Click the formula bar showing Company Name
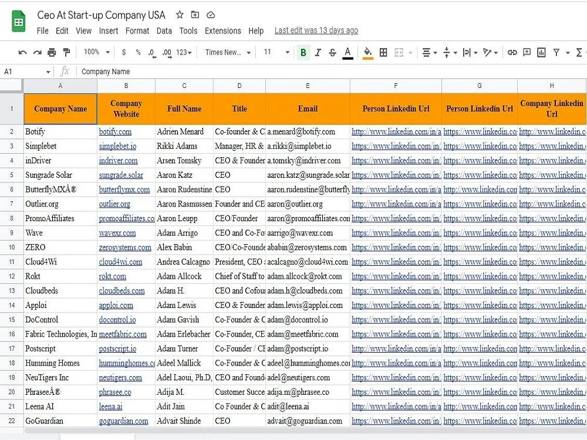 pyautogui.click(x=332, y=72)
